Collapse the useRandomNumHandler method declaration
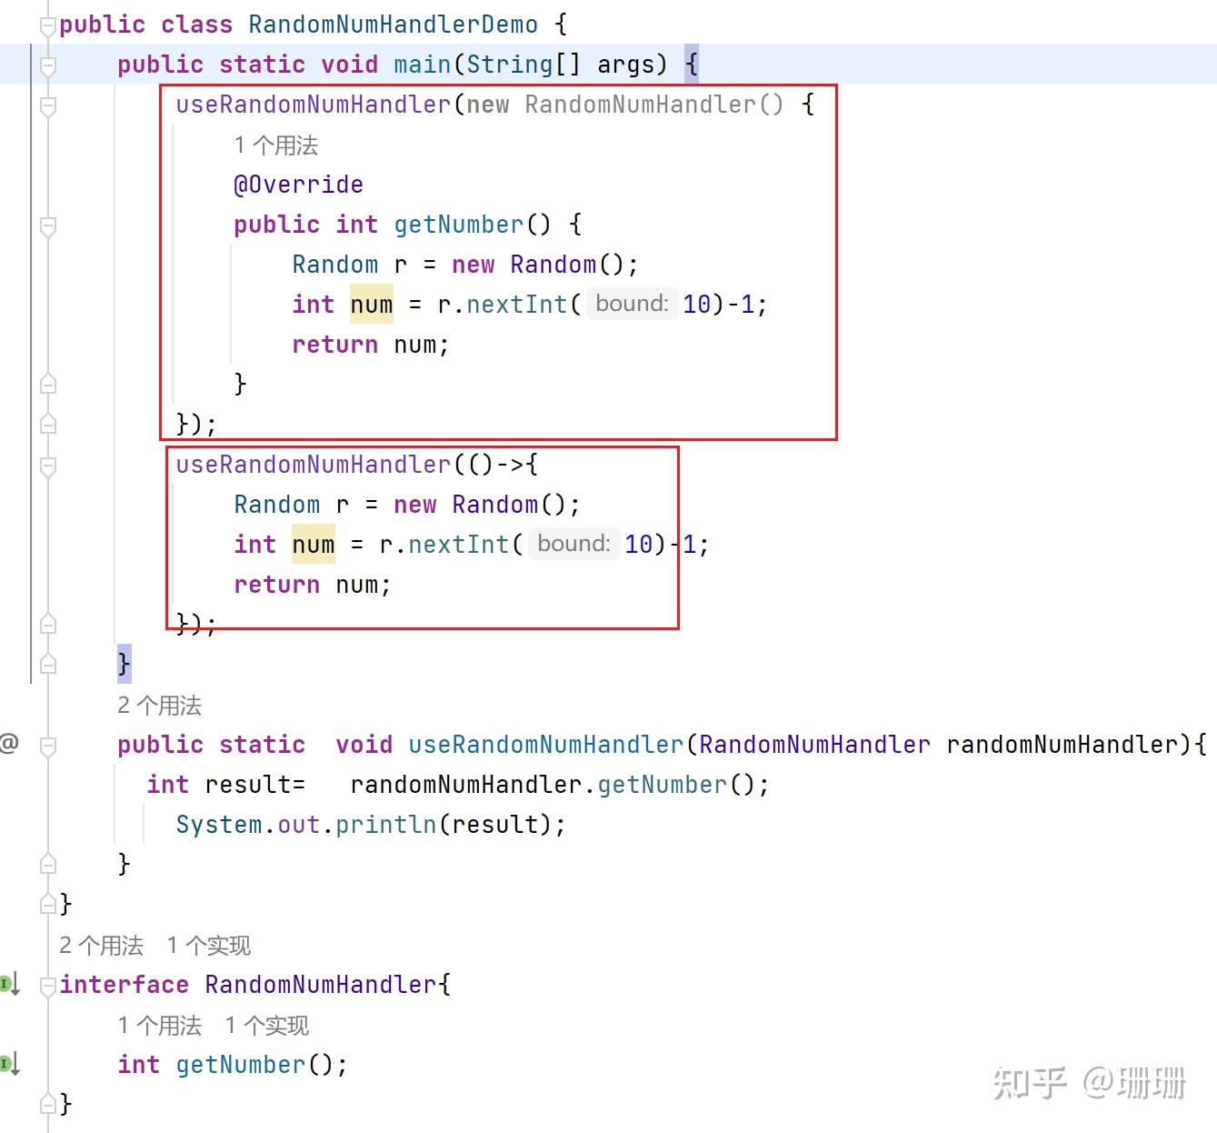The height and width of the screenshot is (1133, 1217). [x=48, y=746]
